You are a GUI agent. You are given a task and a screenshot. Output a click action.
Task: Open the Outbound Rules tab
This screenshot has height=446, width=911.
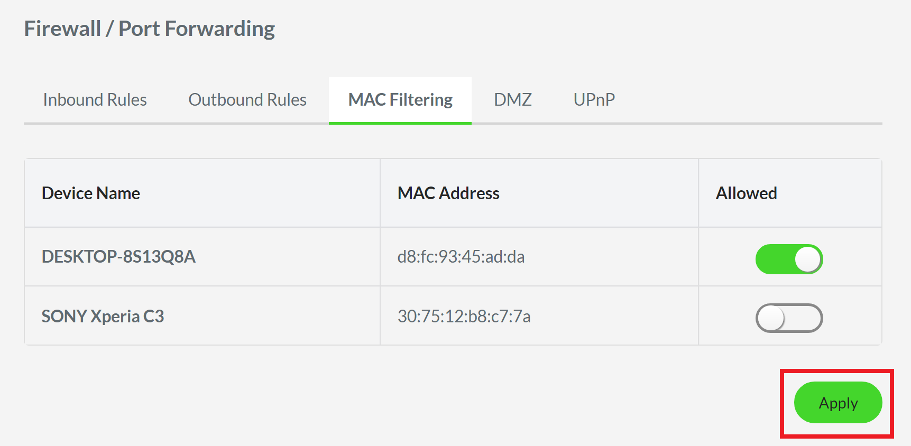[x=247, y=100]
